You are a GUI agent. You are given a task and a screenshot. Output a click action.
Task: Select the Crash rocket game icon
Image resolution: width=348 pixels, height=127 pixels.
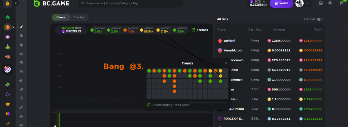[21, 27]
